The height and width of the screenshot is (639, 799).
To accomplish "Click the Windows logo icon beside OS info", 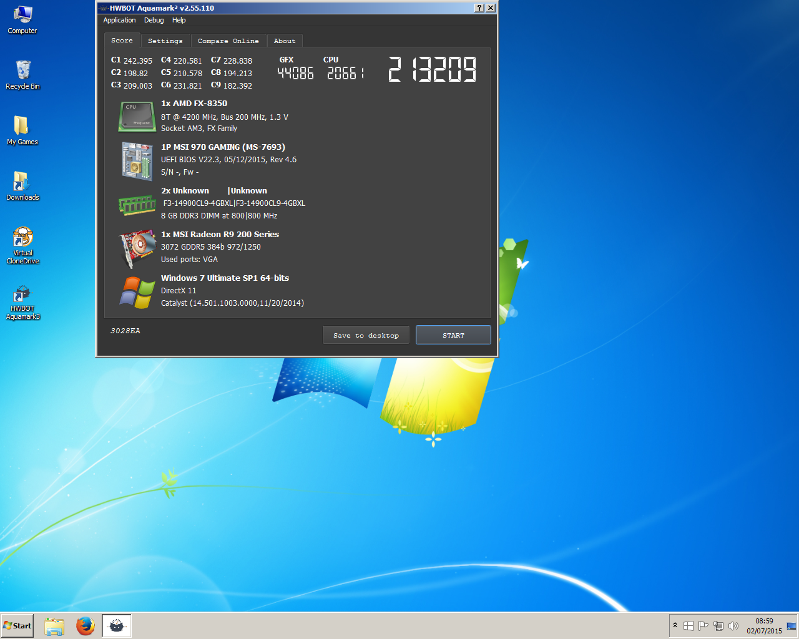I will pos(137,292).
